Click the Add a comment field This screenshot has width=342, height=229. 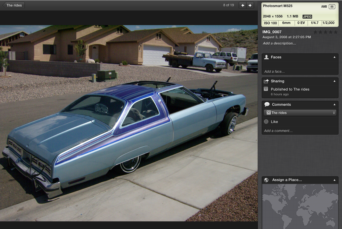tap(278, 131)
